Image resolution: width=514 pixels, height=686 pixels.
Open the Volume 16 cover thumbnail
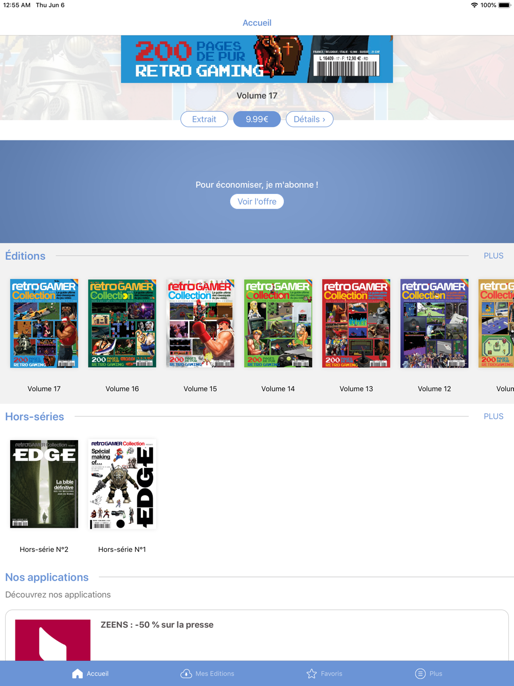122,323
